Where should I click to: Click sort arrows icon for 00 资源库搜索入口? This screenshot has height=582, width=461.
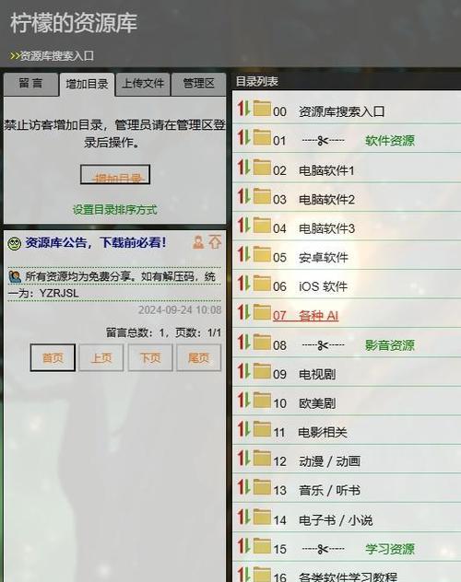coord(244,108)
